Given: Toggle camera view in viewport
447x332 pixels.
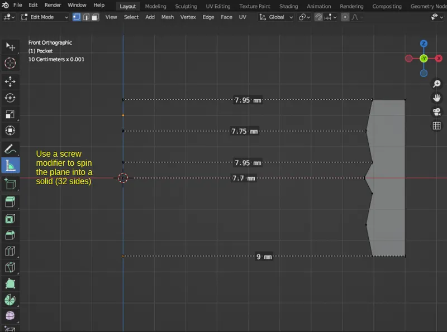Looking at the screenshot, I should (x=437, y=112).
